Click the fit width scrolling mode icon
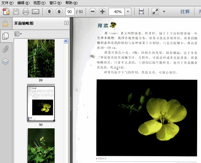 point(141,12)
